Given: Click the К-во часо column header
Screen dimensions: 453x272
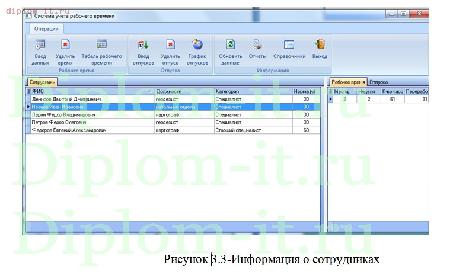Looking at the screenshot, I should coord(393,91).
